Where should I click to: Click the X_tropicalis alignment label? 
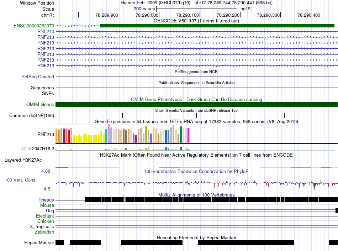(42, 227)
